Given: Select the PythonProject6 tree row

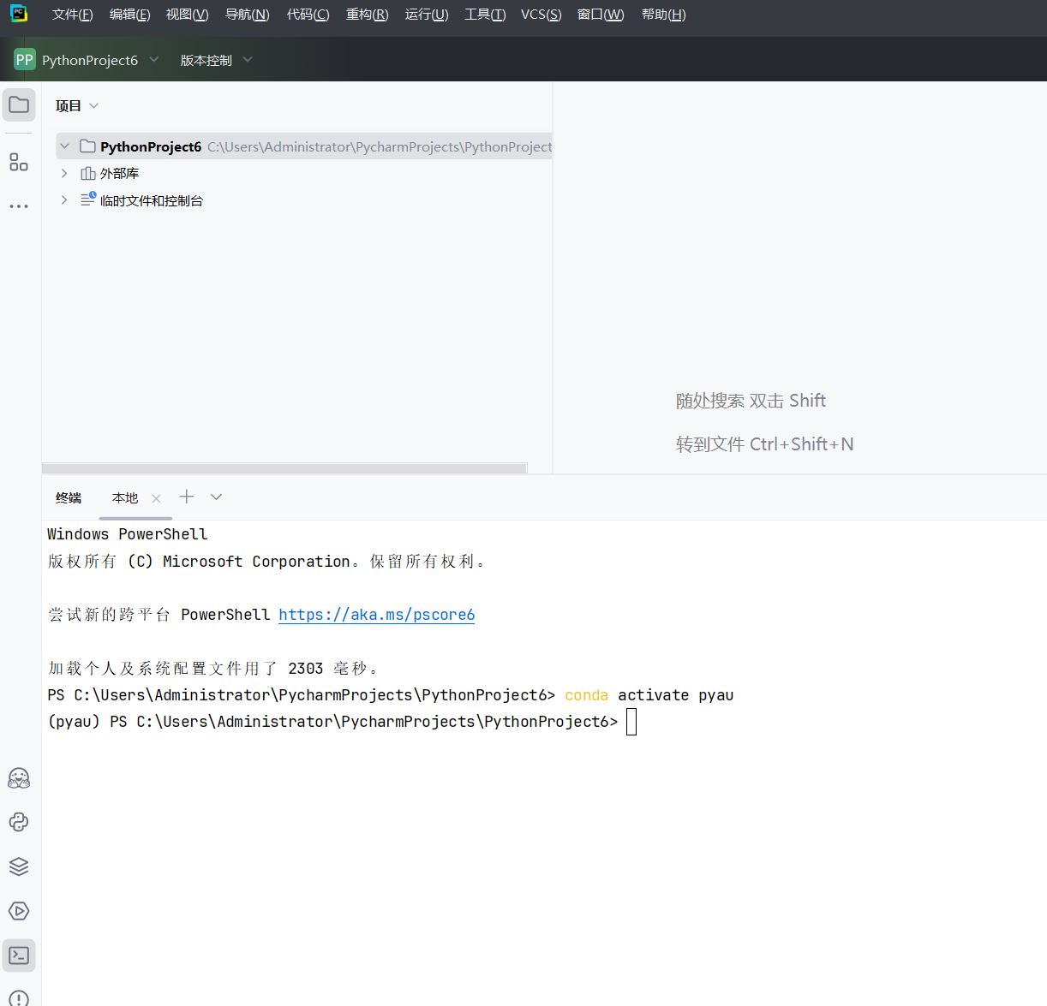Looking at the screenshot, I should click(x=304, y=146).
